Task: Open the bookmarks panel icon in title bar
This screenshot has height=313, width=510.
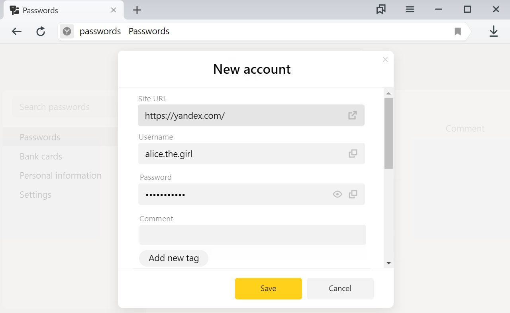Action: click(x=381, y=10)
